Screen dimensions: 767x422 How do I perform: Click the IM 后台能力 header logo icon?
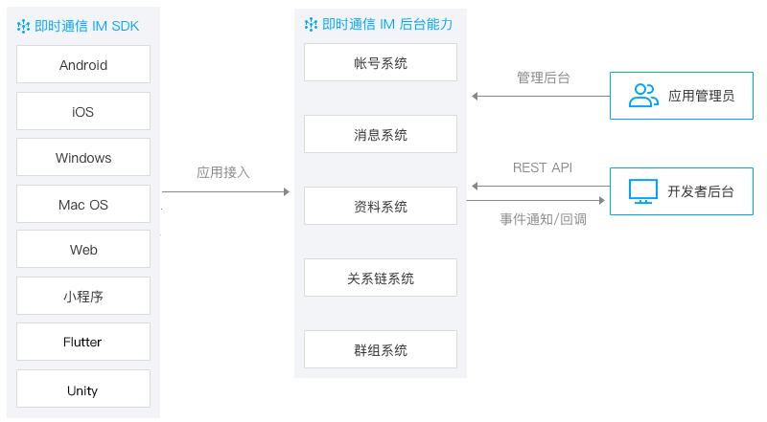tap(311, 24)
